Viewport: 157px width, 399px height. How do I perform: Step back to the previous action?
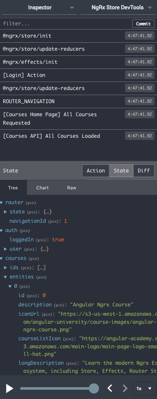(x=110, y=388)
